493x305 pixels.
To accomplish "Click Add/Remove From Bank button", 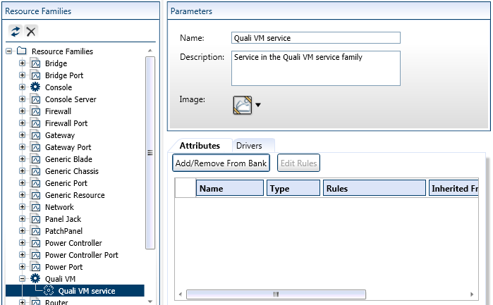I will (221, 163).
